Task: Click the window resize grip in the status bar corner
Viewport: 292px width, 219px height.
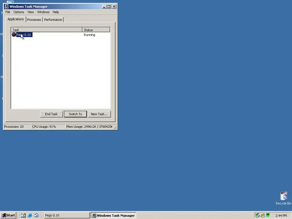Action: [x=115, y=127]
